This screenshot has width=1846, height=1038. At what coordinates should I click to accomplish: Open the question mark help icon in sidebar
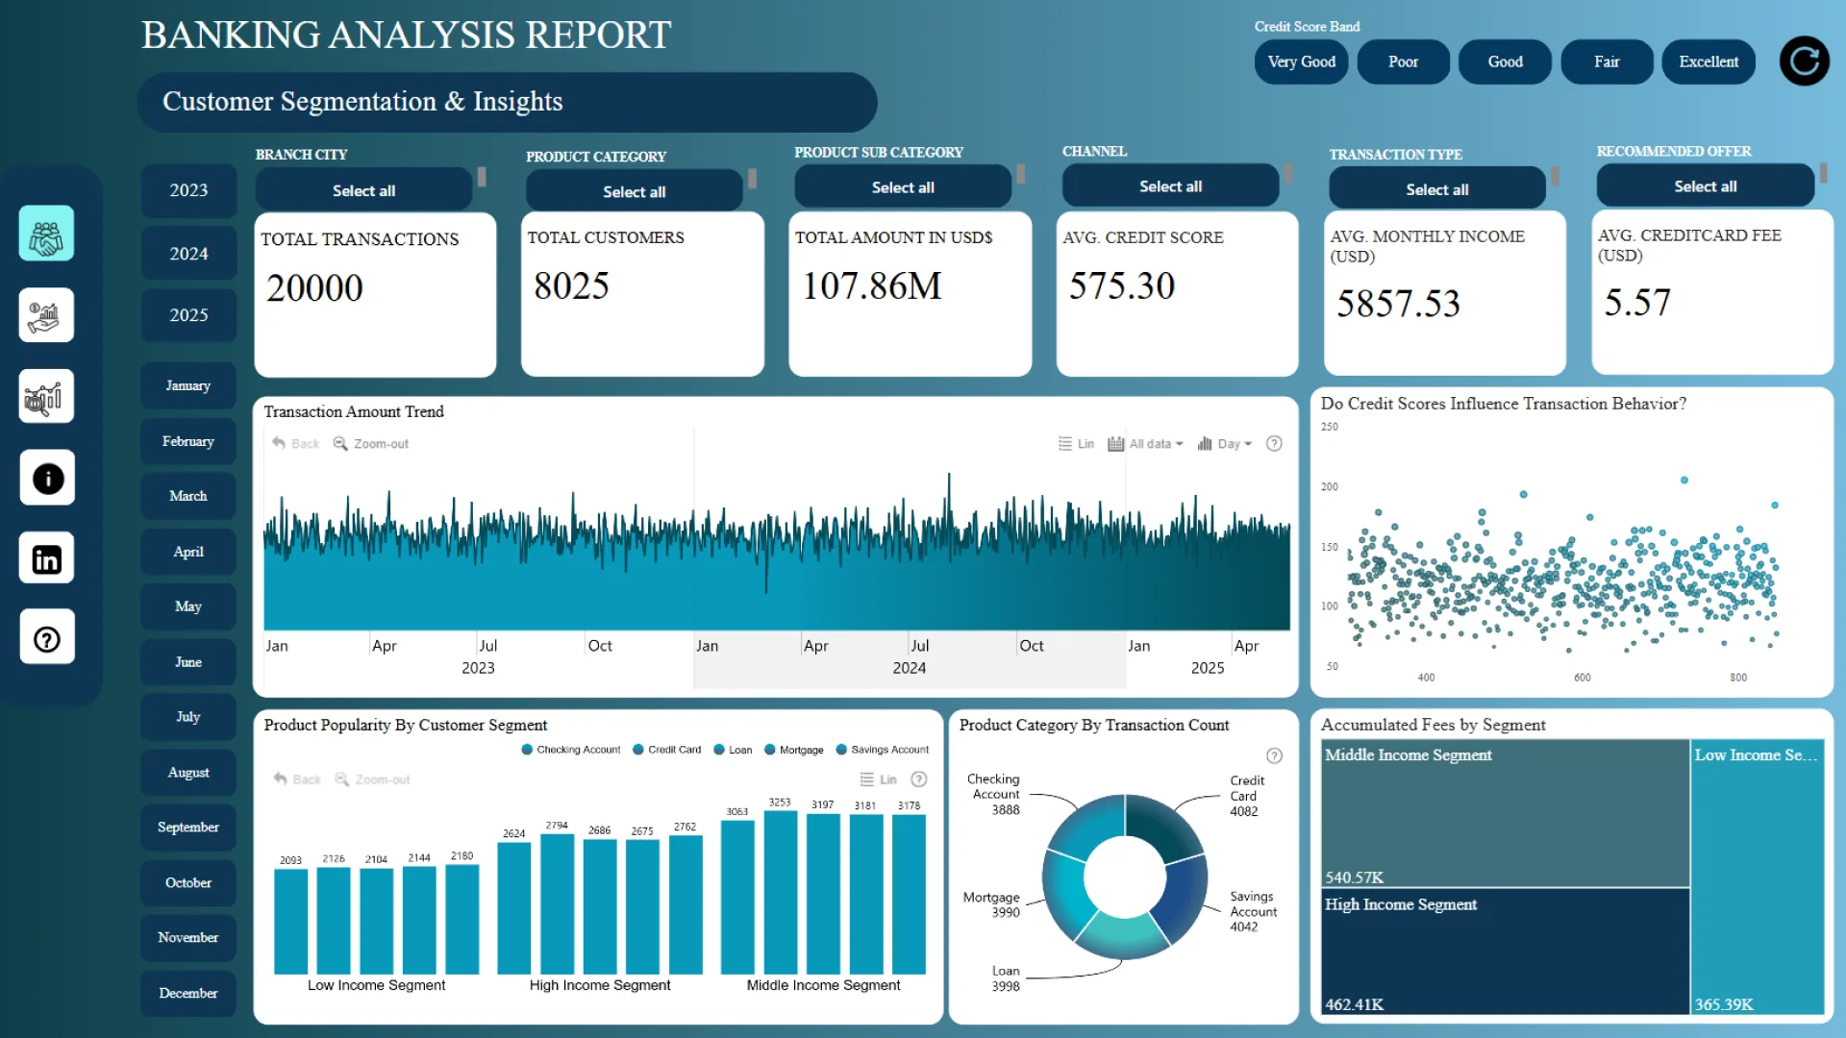[47, 638]
